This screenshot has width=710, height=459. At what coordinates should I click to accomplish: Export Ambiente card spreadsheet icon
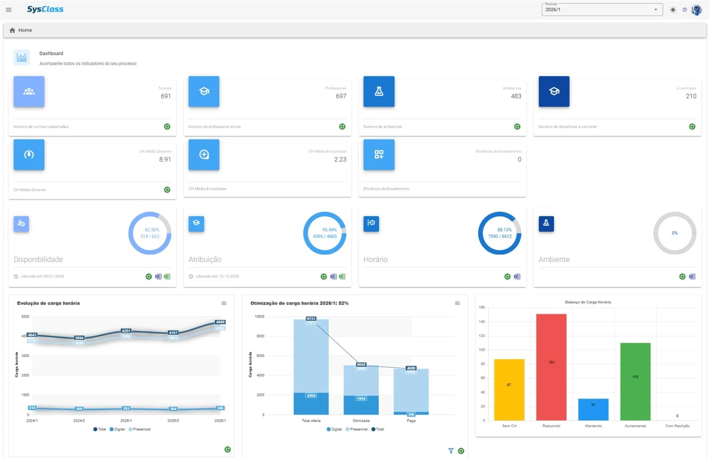point(692,276)
